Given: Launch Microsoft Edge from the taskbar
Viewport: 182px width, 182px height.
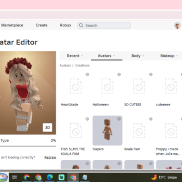Looking at the screenshot, I should point(50,177).
